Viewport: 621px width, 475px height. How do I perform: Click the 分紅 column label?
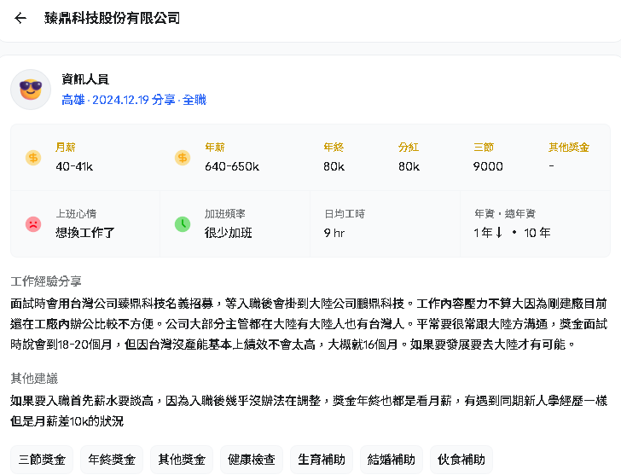[x=409, y=148]
